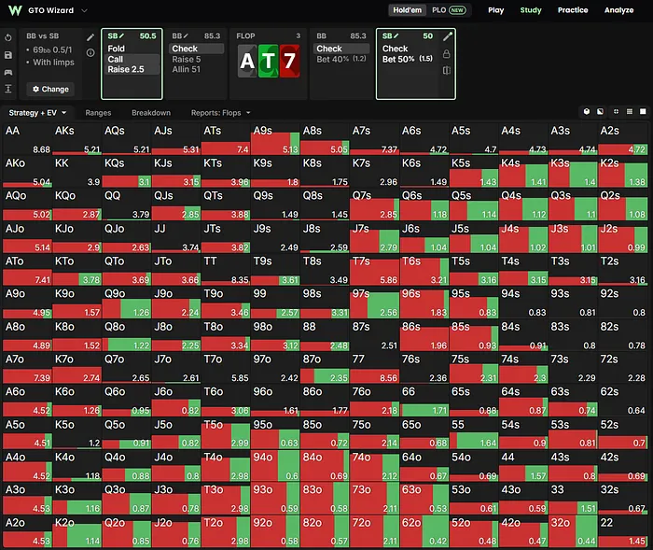Click the compare split icon on SB flop card
The width and height of the screenshot is (653, 550).
pyautogui.click(x=447, y=70)
